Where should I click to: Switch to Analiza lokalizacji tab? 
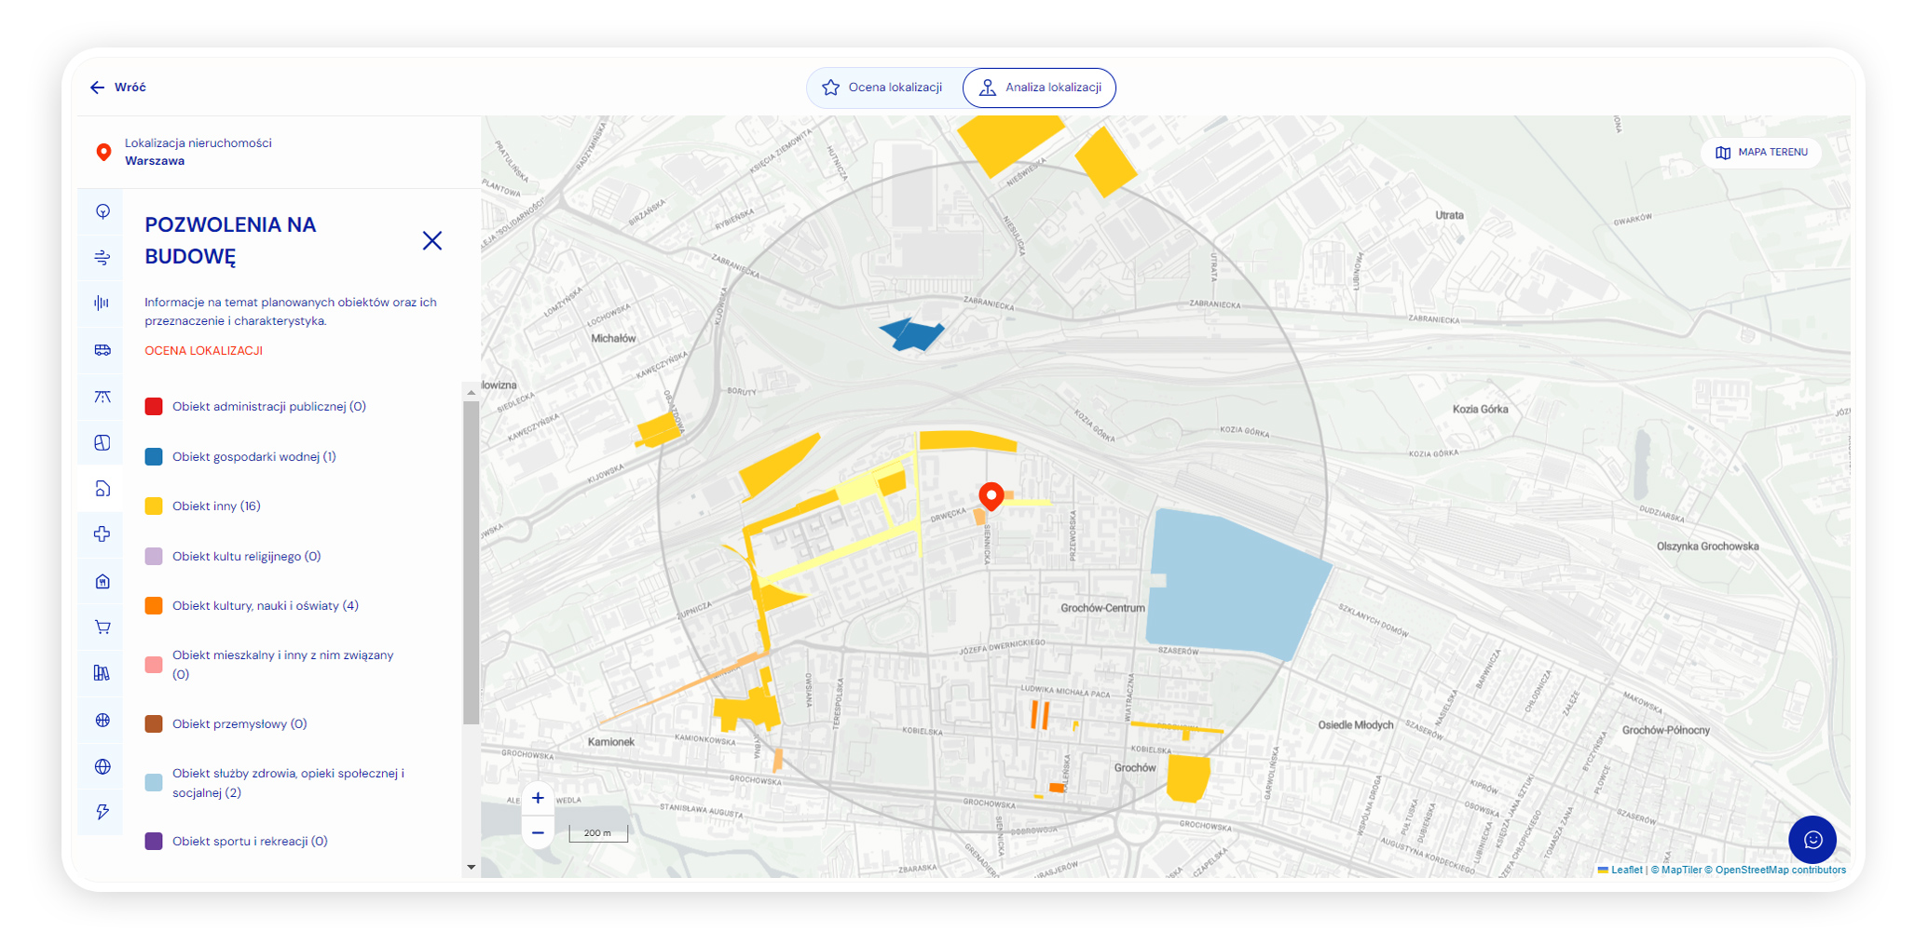pos(1040,88)
